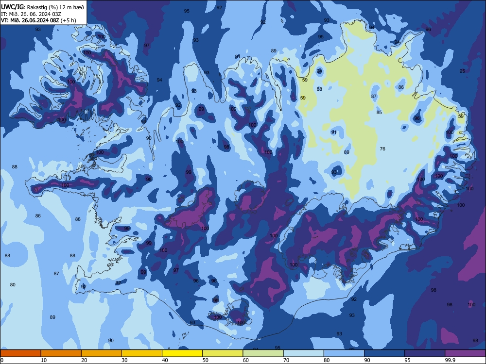The height and width of the screenshot is (364, 486).
Task: Click the 50–60 pale yellow legend swatch
Action: point(223,353)
